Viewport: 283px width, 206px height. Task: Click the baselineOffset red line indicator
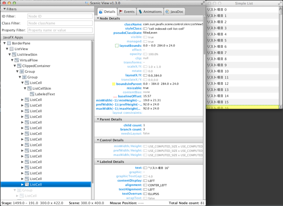pos(115,97)
